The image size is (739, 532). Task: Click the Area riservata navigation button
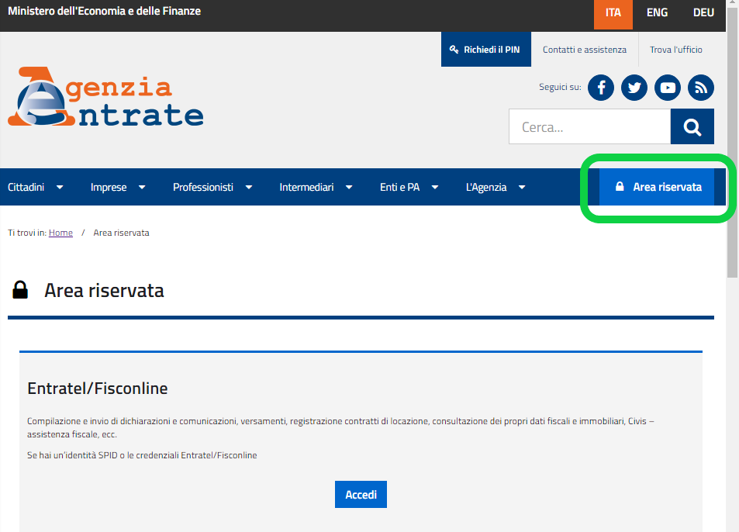[657, 187]
